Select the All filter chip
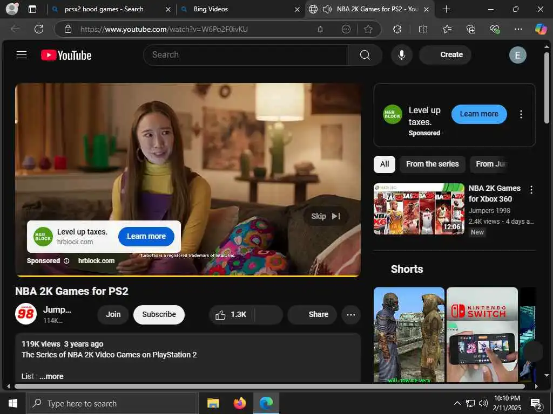553x414 pixels. pyautogui.click(x=385, y=164)
